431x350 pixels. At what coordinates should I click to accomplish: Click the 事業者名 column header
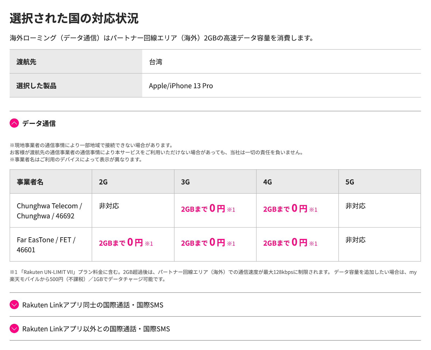point(51,182)
